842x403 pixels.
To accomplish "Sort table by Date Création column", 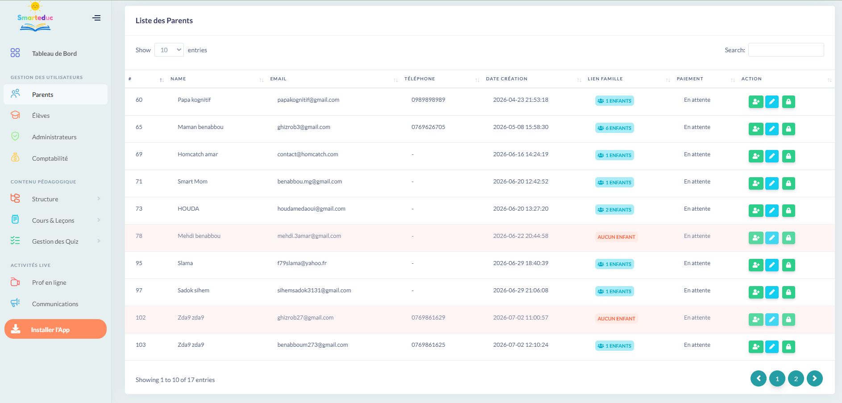I will click(x=506, y=79).
